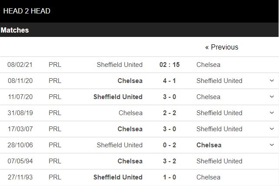
Task: Click the 07/05/94 match date
Action: [x=20, y=161]
